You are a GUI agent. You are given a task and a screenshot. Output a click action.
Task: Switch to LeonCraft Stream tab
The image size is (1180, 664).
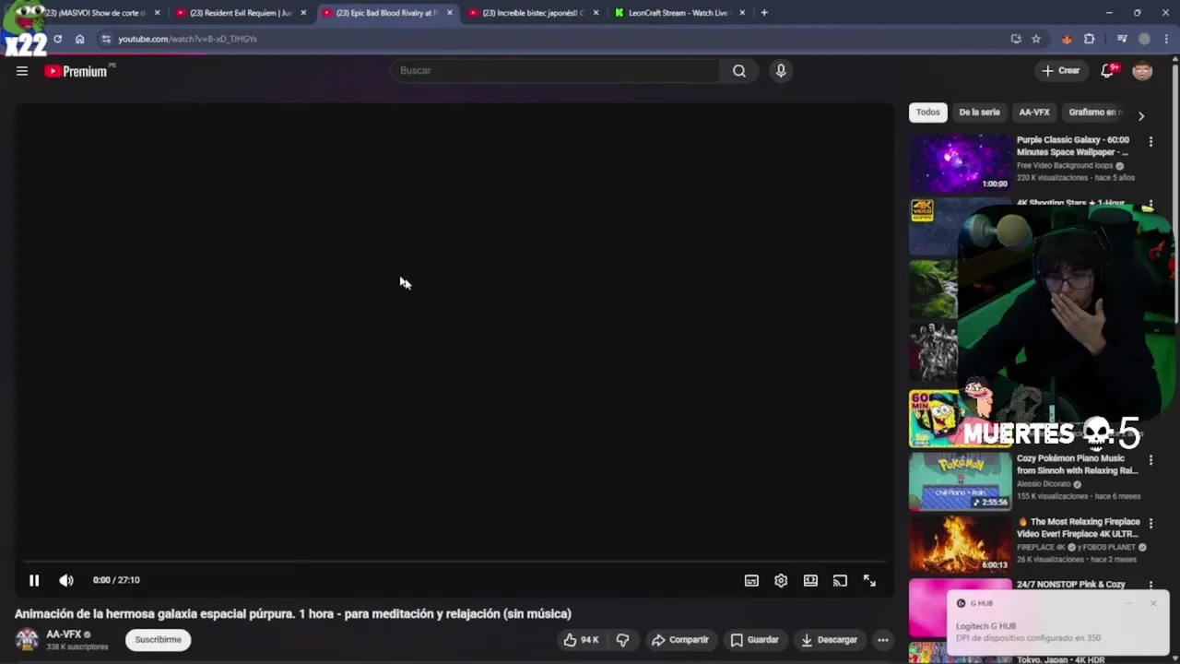coord(679,13)
